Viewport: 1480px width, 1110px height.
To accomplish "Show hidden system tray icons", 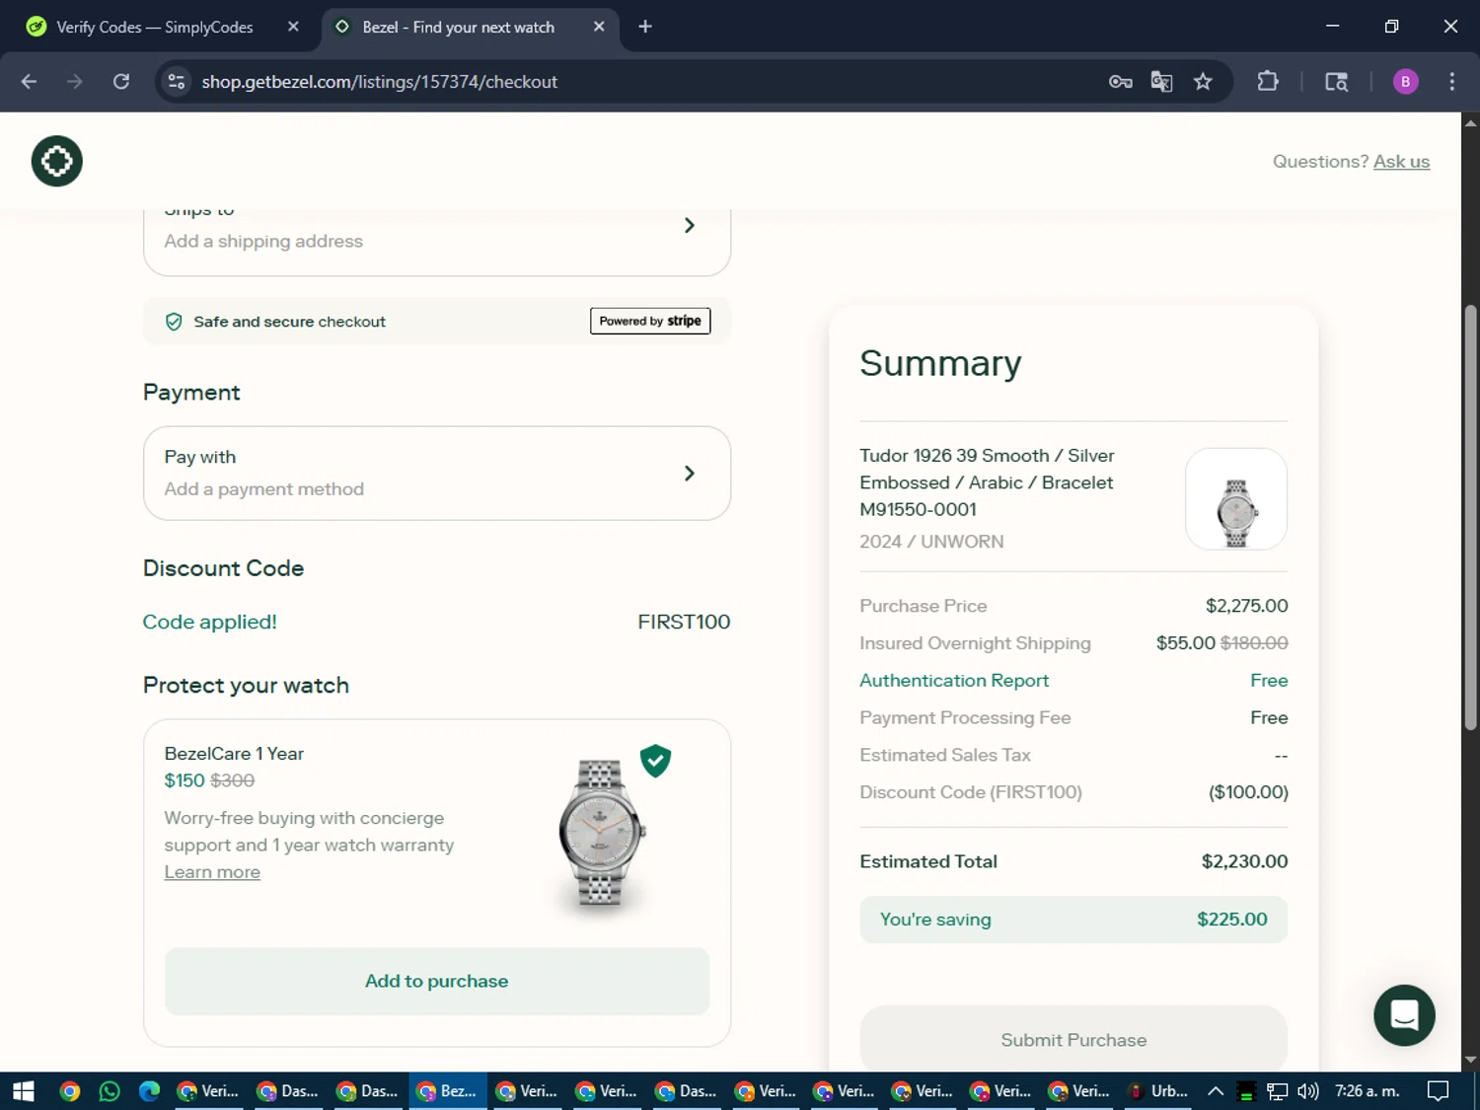I will [x=1216, y=1090].
